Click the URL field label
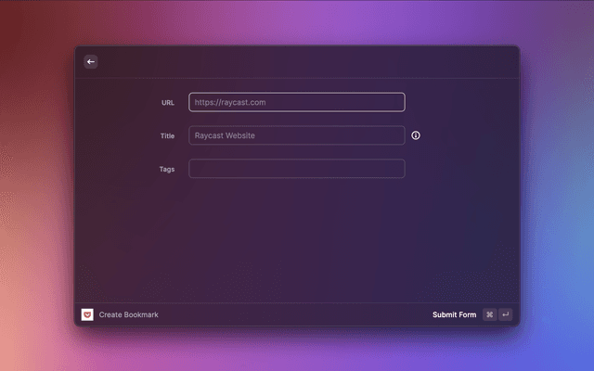This screenshot has height=371, width=594. pyautogui.click(x=167, y=103)
